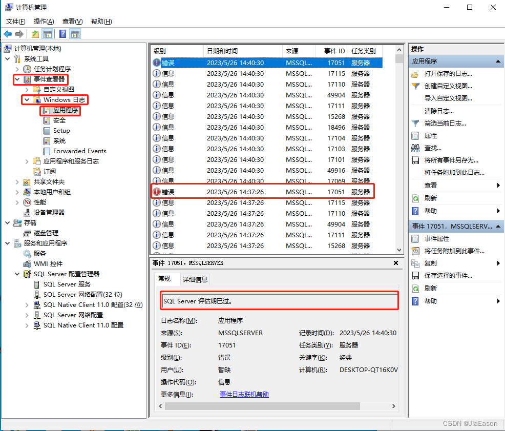Expand the 自定义视图 node
Screen dimensions: 505x431
[27, 90]
